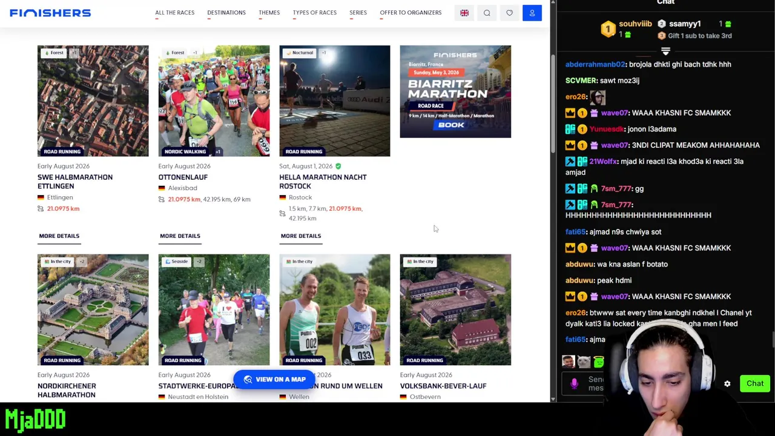Open the Finishers logo home link
This screenshot has height=436, width=775.
pyautogui.click(x=50, y=13)
